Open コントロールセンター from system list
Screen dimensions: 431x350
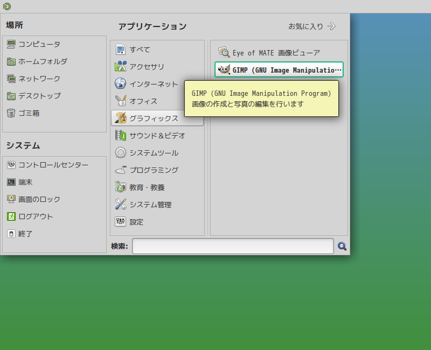(x=54, y=165)
